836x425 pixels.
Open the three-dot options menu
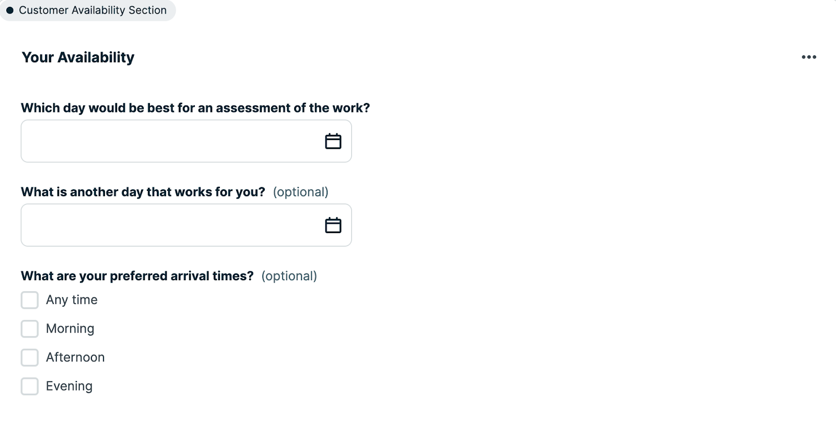pyautogui.click(x=809, y=57)
